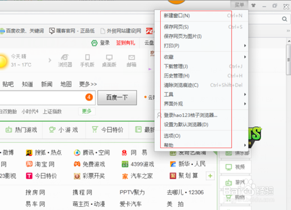Click the 聚划算 site icon
The height and width of the screenshot is (210, 291).
coord(173,176)
